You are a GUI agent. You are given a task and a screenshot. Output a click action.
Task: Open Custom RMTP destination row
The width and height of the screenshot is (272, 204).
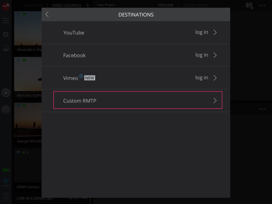pyautogui.click(x=138, y=100)
